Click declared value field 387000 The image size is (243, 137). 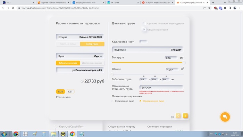[x=161, y=88]
